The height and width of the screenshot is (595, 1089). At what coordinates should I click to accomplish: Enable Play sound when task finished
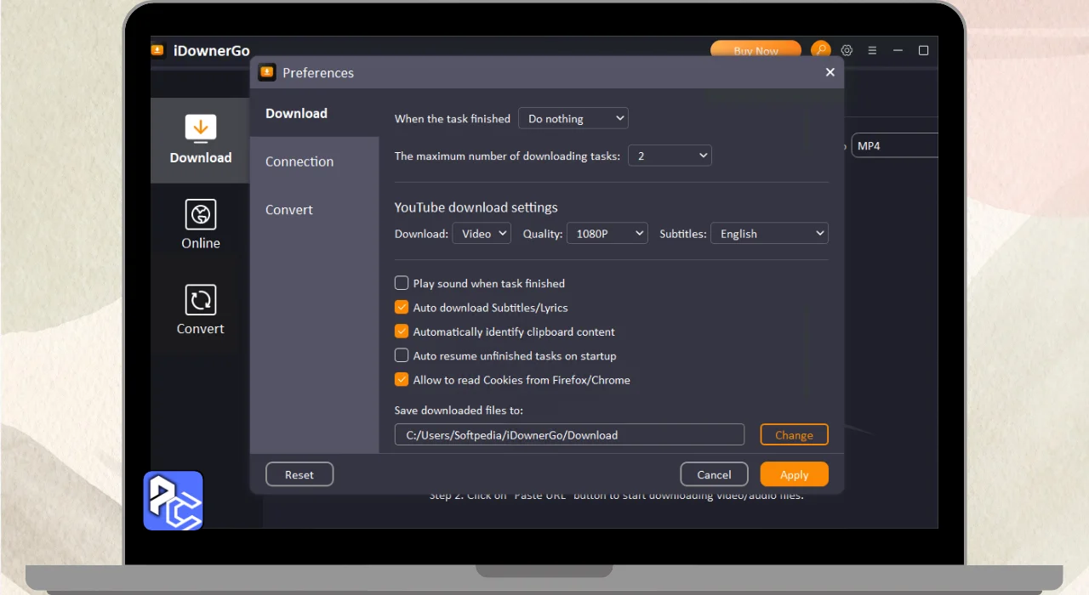(402, 283)
